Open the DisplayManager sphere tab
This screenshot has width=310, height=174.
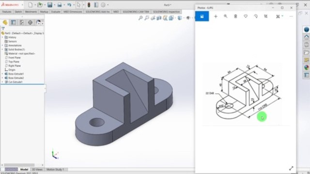point(38,23)
